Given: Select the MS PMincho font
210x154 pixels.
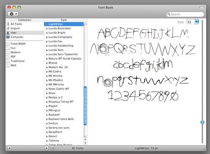Looking at the screenshot, I should click(x=56, y=85).
